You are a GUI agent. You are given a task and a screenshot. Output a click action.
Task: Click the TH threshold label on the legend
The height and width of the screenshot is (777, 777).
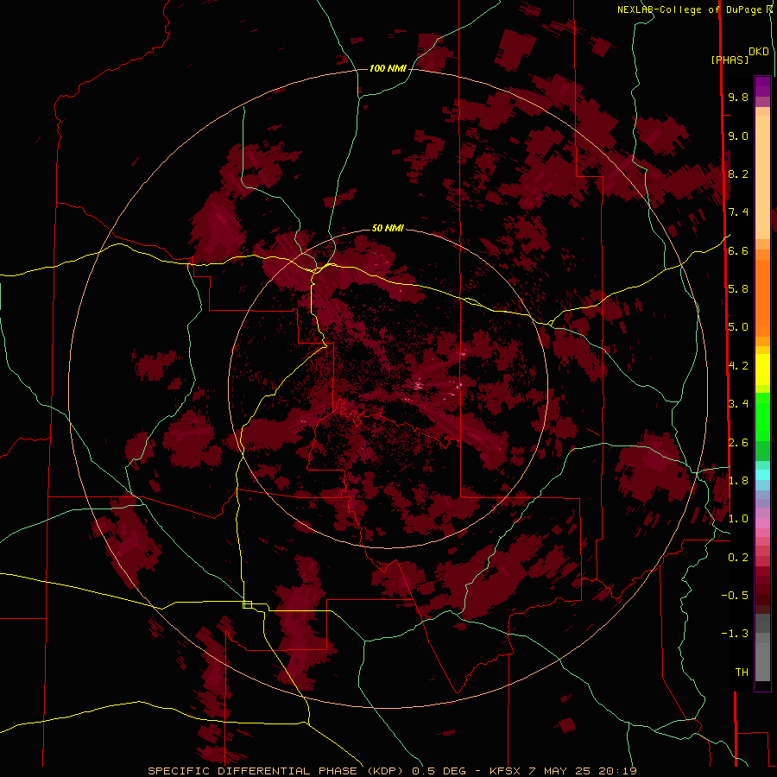[742, 673]
